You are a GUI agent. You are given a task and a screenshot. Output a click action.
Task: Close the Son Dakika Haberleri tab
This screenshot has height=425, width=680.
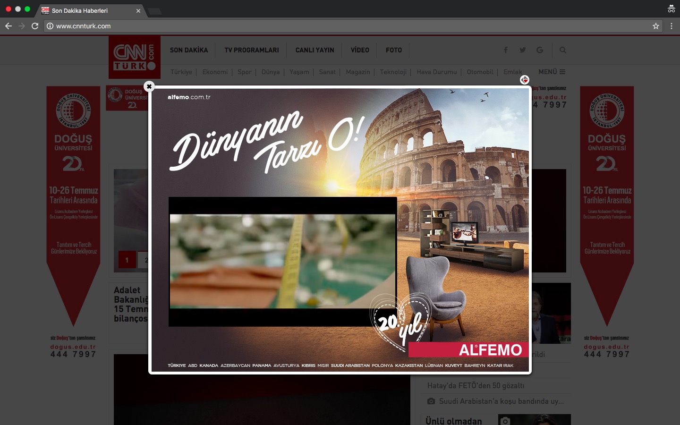click(138, 11)
